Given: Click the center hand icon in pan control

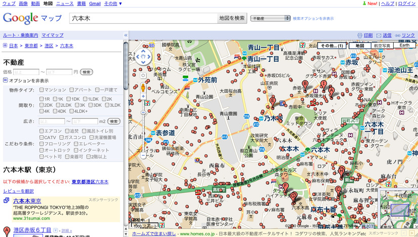Looking at the screenshot, I should [143, 57].
